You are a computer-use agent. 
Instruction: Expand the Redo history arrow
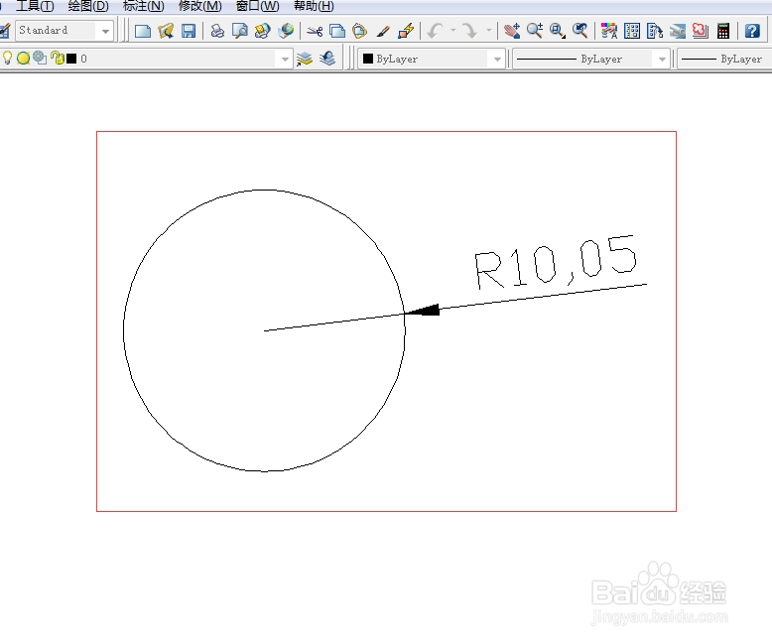tap(489, 31)
